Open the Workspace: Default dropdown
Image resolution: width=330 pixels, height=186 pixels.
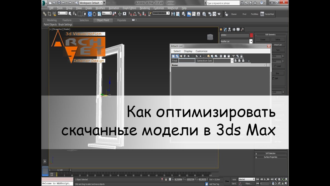(x=91, y=3)
